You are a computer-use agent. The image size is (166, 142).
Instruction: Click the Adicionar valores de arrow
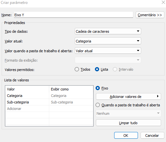pos(158,96)
